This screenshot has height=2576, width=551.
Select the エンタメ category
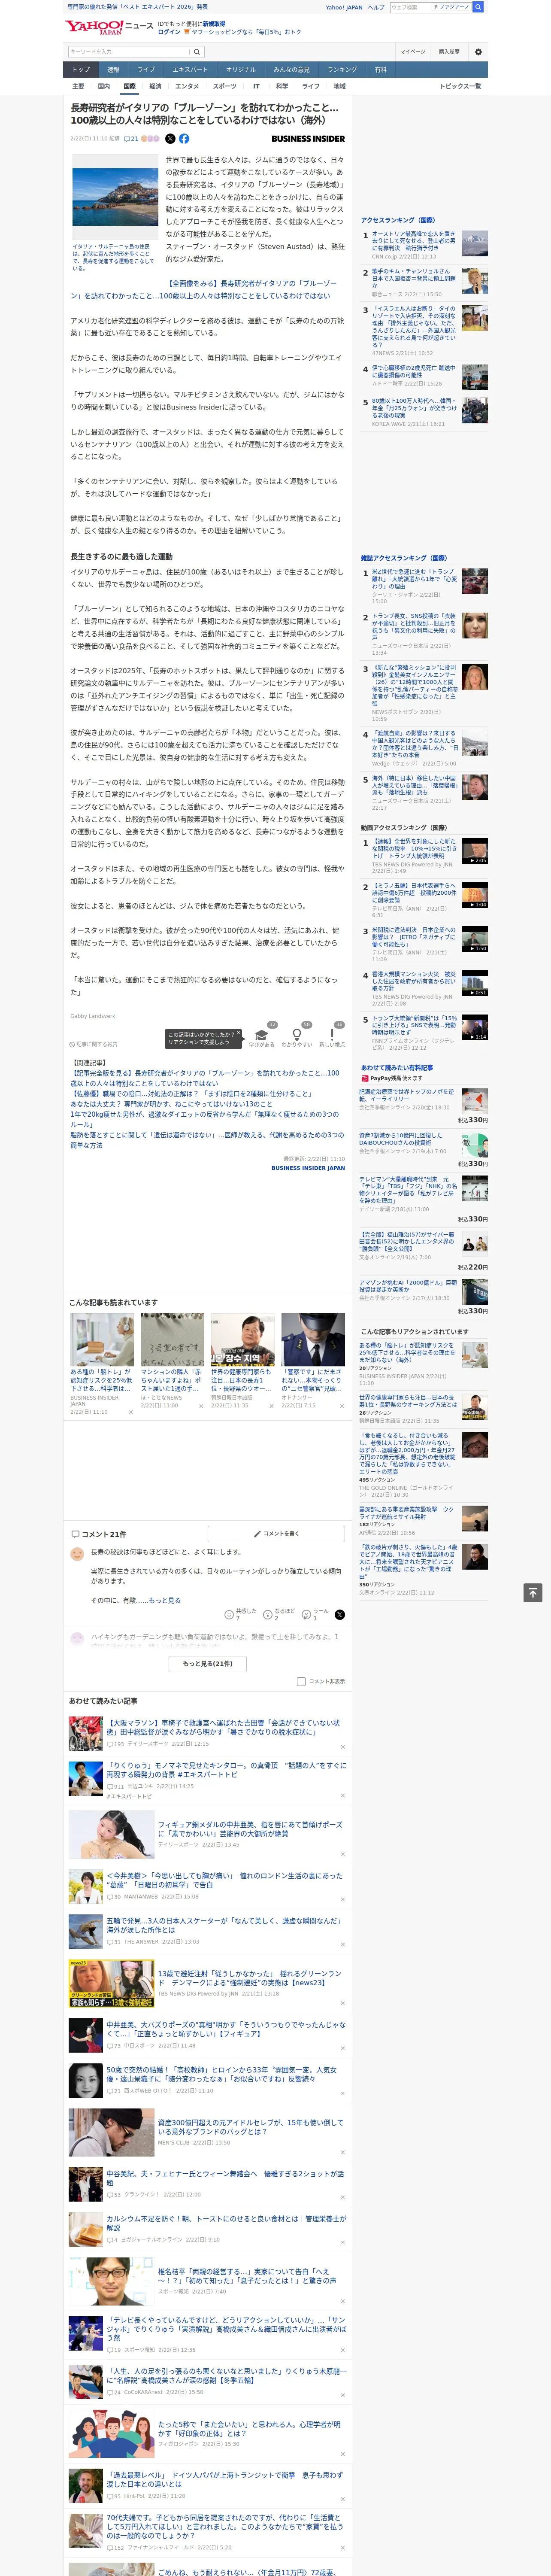point(187,86)
